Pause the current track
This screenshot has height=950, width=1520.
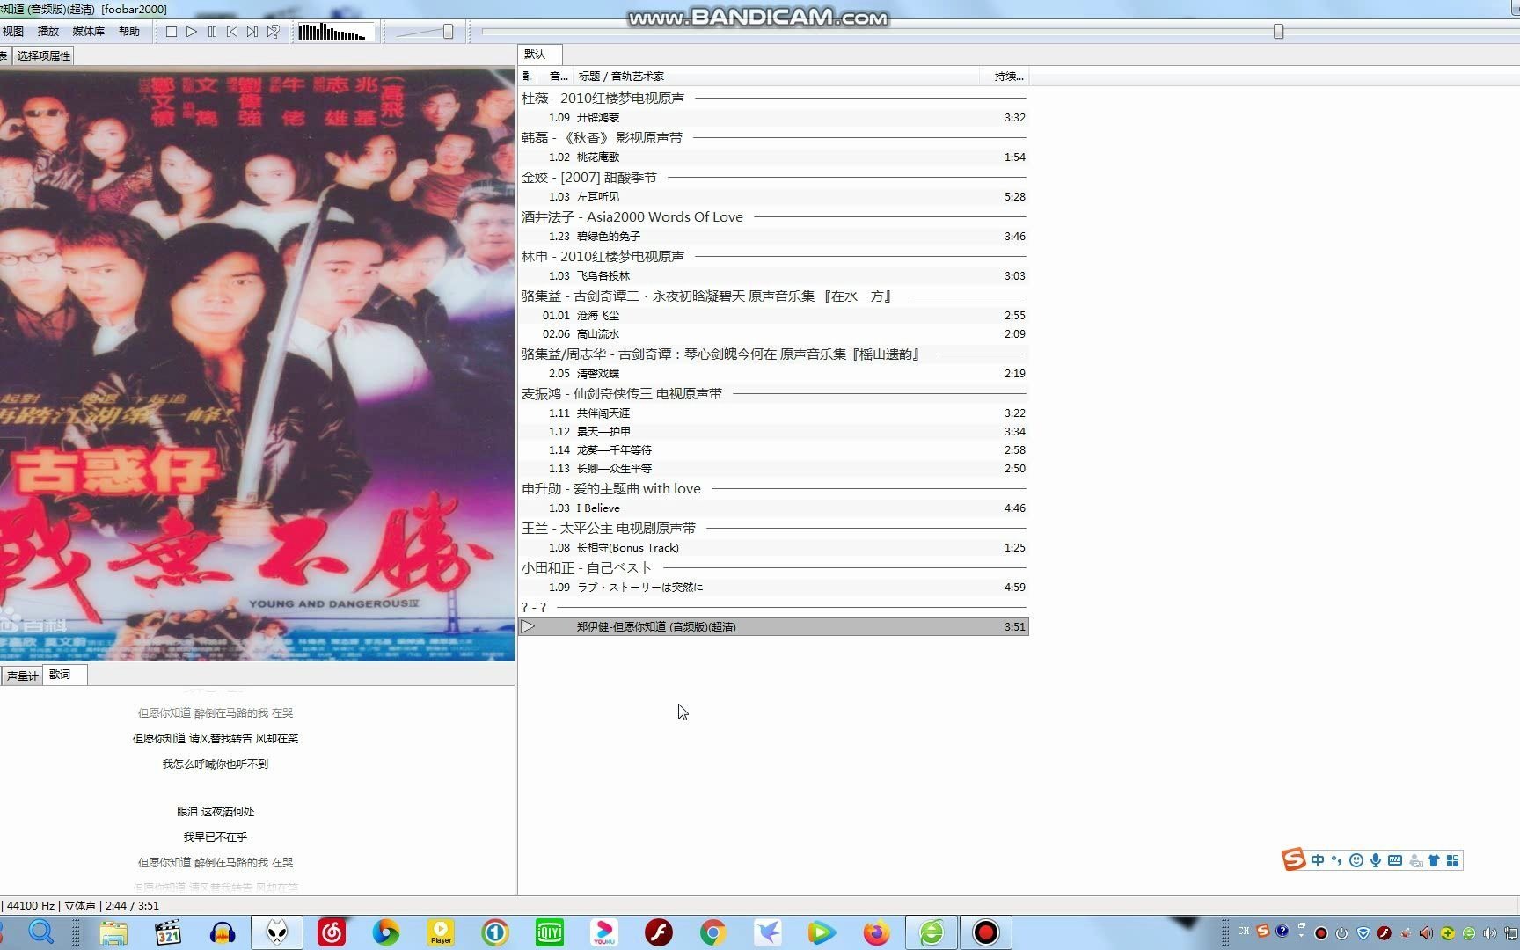212,32
